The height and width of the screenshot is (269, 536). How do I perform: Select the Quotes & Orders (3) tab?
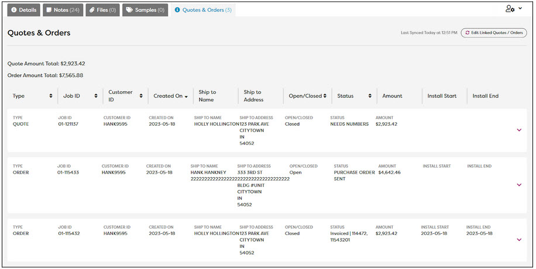(203, 10)
